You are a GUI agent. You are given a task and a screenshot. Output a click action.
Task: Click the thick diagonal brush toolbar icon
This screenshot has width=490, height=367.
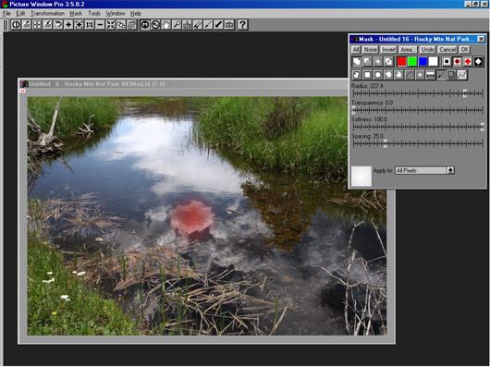click(218, 25)
